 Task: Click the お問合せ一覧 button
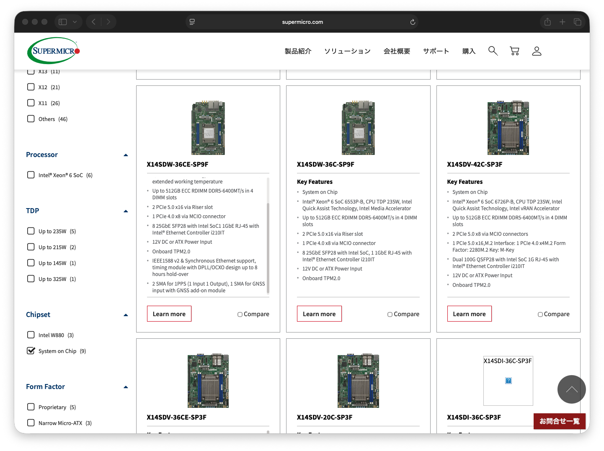(x=559, y=421)
